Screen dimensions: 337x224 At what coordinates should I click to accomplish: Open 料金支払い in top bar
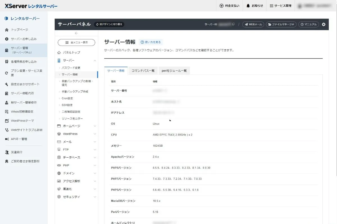click(x=229, y=6)
